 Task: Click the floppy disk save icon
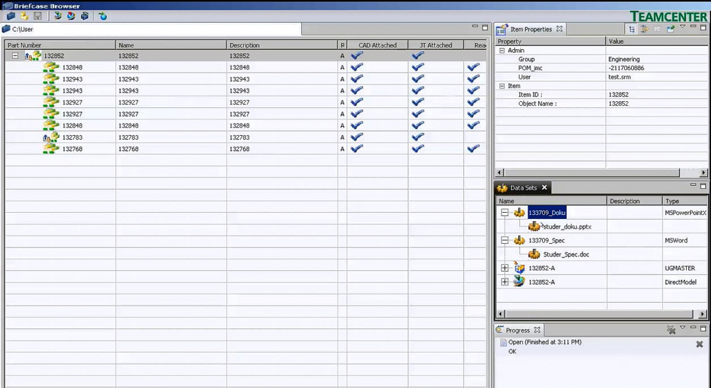pos(37,16)
